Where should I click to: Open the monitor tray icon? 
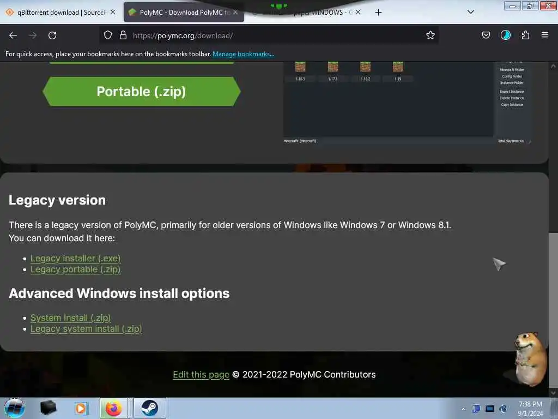[490, 409]
